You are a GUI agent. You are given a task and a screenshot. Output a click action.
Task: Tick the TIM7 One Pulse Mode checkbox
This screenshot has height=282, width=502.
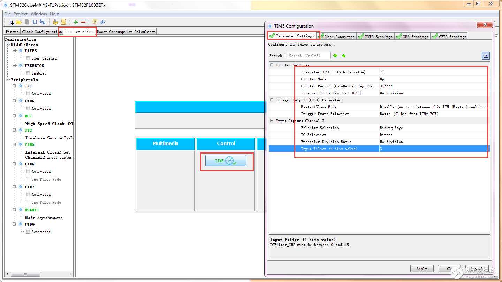pos(28,202)
